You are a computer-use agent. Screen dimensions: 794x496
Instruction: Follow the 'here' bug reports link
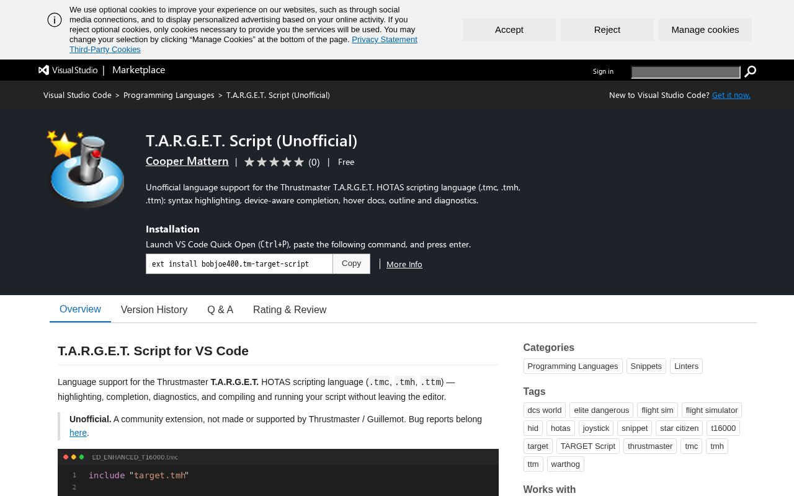point(78,433)
